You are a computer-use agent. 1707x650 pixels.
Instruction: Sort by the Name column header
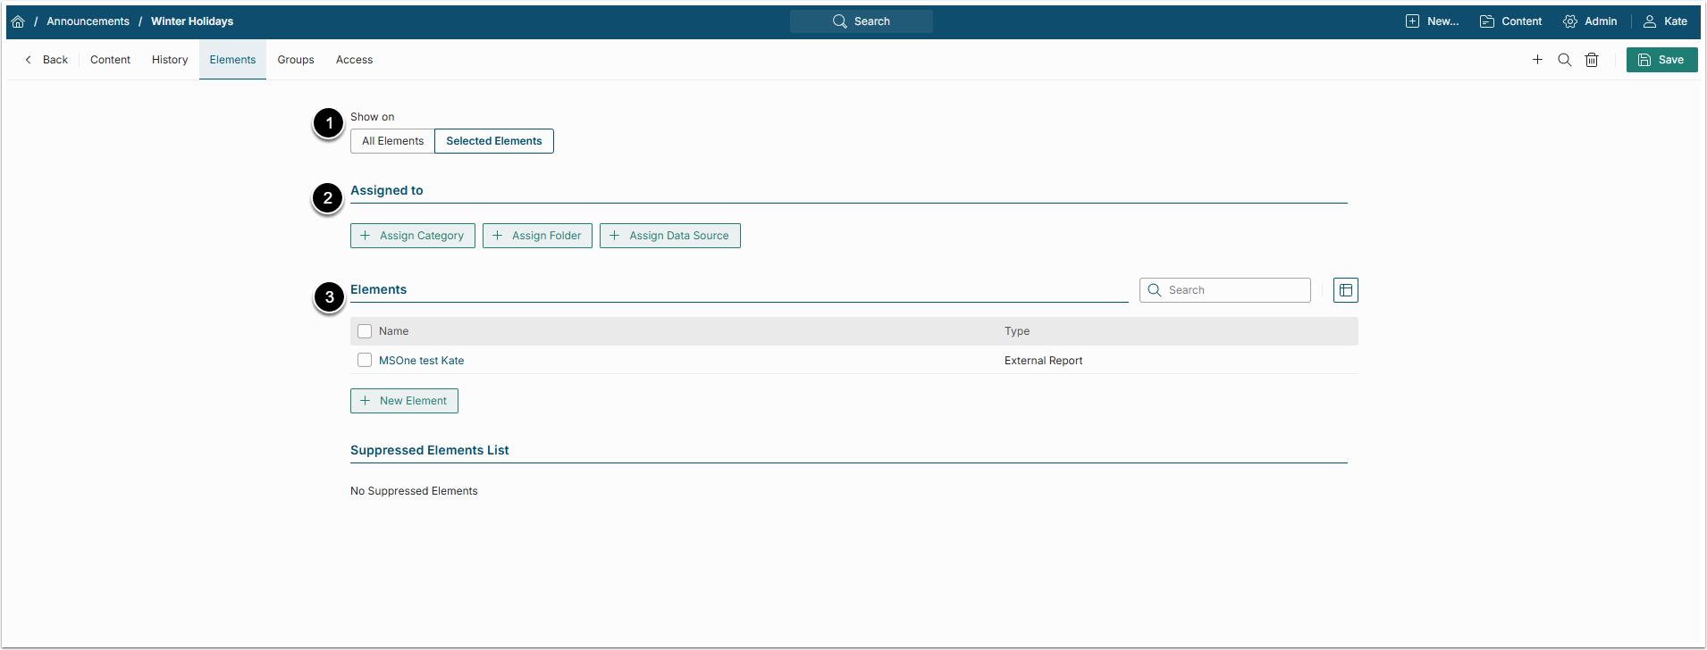(393, 331)
